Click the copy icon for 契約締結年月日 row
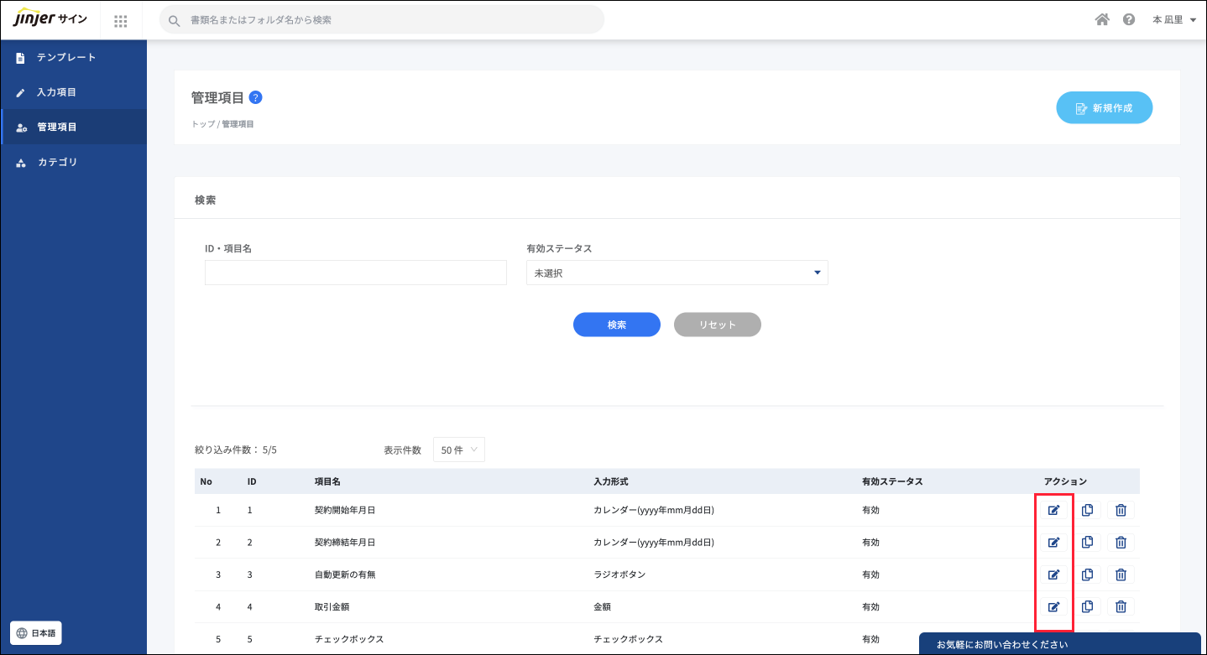The image size is (1207, 655). [1087, 542]
